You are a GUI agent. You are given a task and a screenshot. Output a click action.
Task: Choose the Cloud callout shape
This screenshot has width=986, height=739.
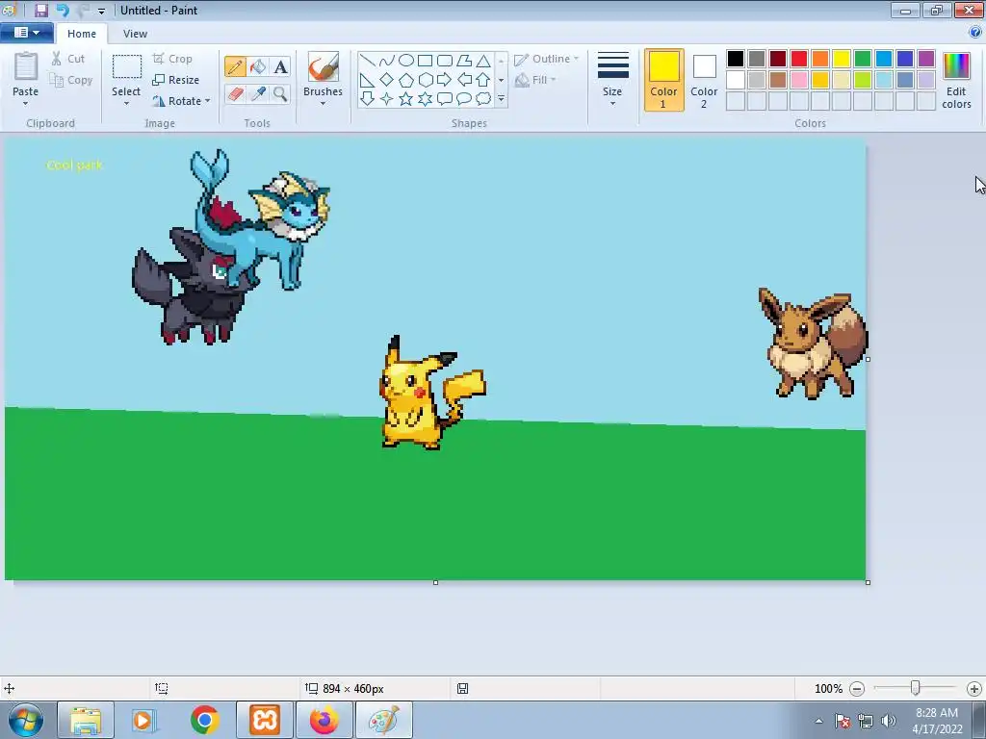(483, 99)
